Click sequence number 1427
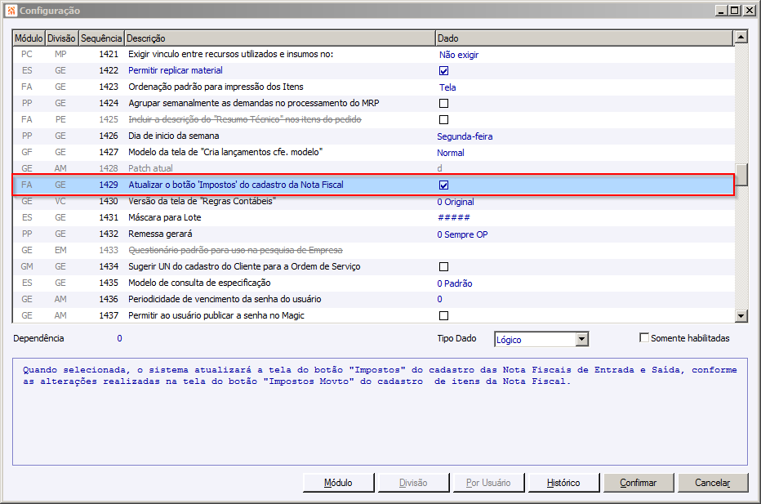The image size is (761, 504). pyautogui.click(x=109, y=153)
